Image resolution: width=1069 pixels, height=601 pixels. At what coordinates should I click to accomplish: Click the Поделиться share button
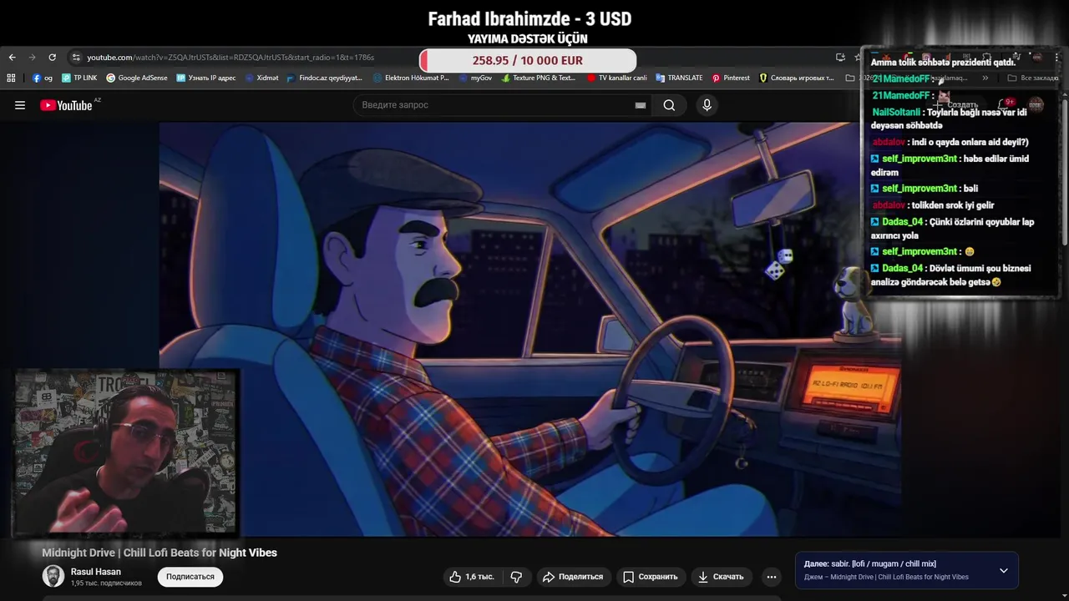(573, 577)
